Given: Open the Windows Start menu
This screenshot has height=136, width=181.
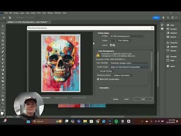Looking at the screenshot, I should (x=28, y=121).
